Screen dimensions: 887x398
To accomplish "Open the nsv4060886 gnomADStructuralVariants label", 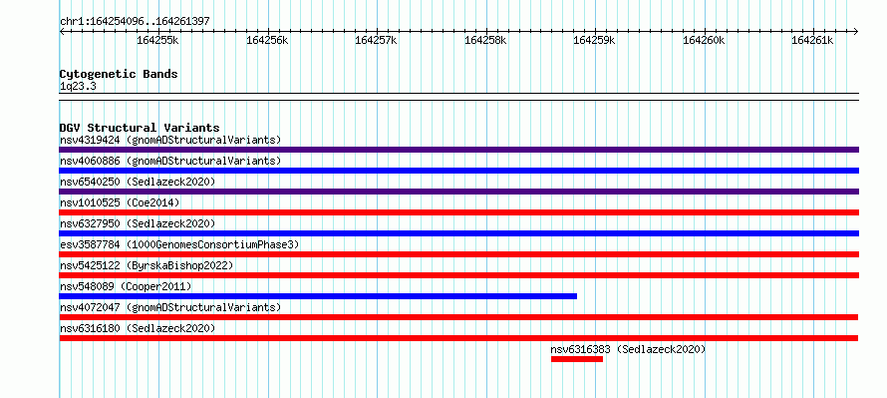I will [170, 161].
